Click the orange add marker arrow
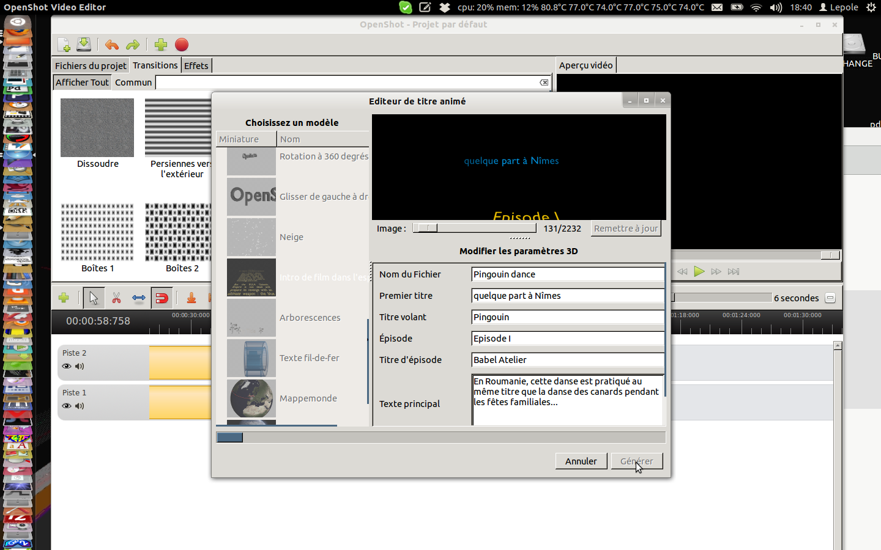This screenshot has width=881, height=550. click(x=191, y=298)
